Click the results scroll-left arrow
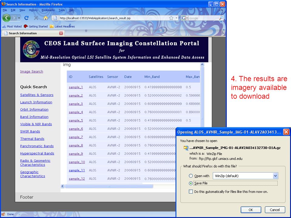Viewport: 291px width, 218px height. pos(62,186)
